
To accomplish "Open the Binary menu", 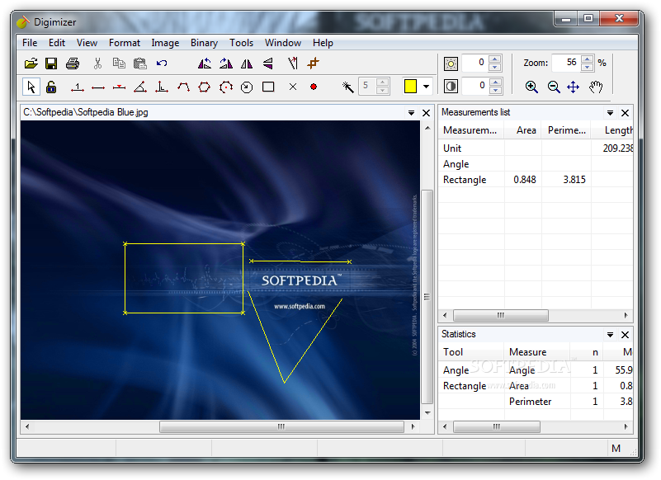I will [x=204, y=43].
